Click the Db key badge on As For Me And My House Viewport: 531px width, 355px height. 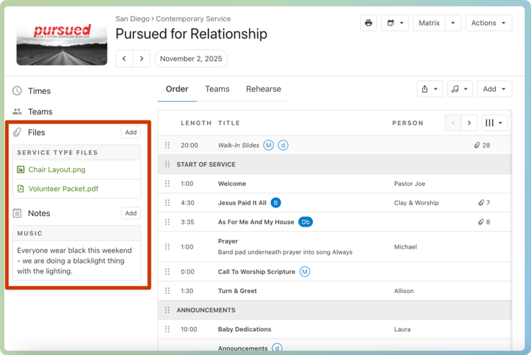(x=305, y=222)
